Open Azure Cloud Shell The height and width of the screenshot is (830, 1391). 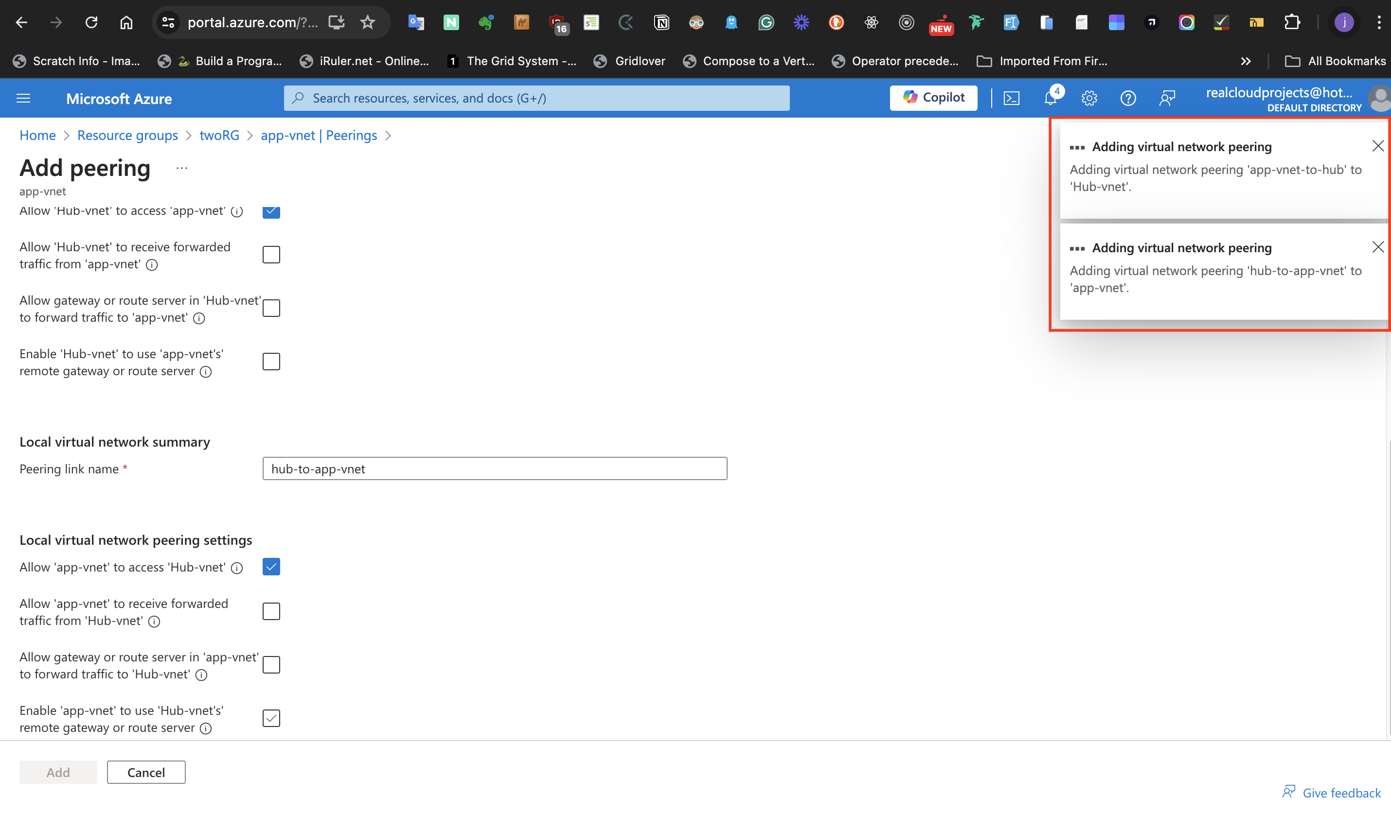tap(1012, 98)
